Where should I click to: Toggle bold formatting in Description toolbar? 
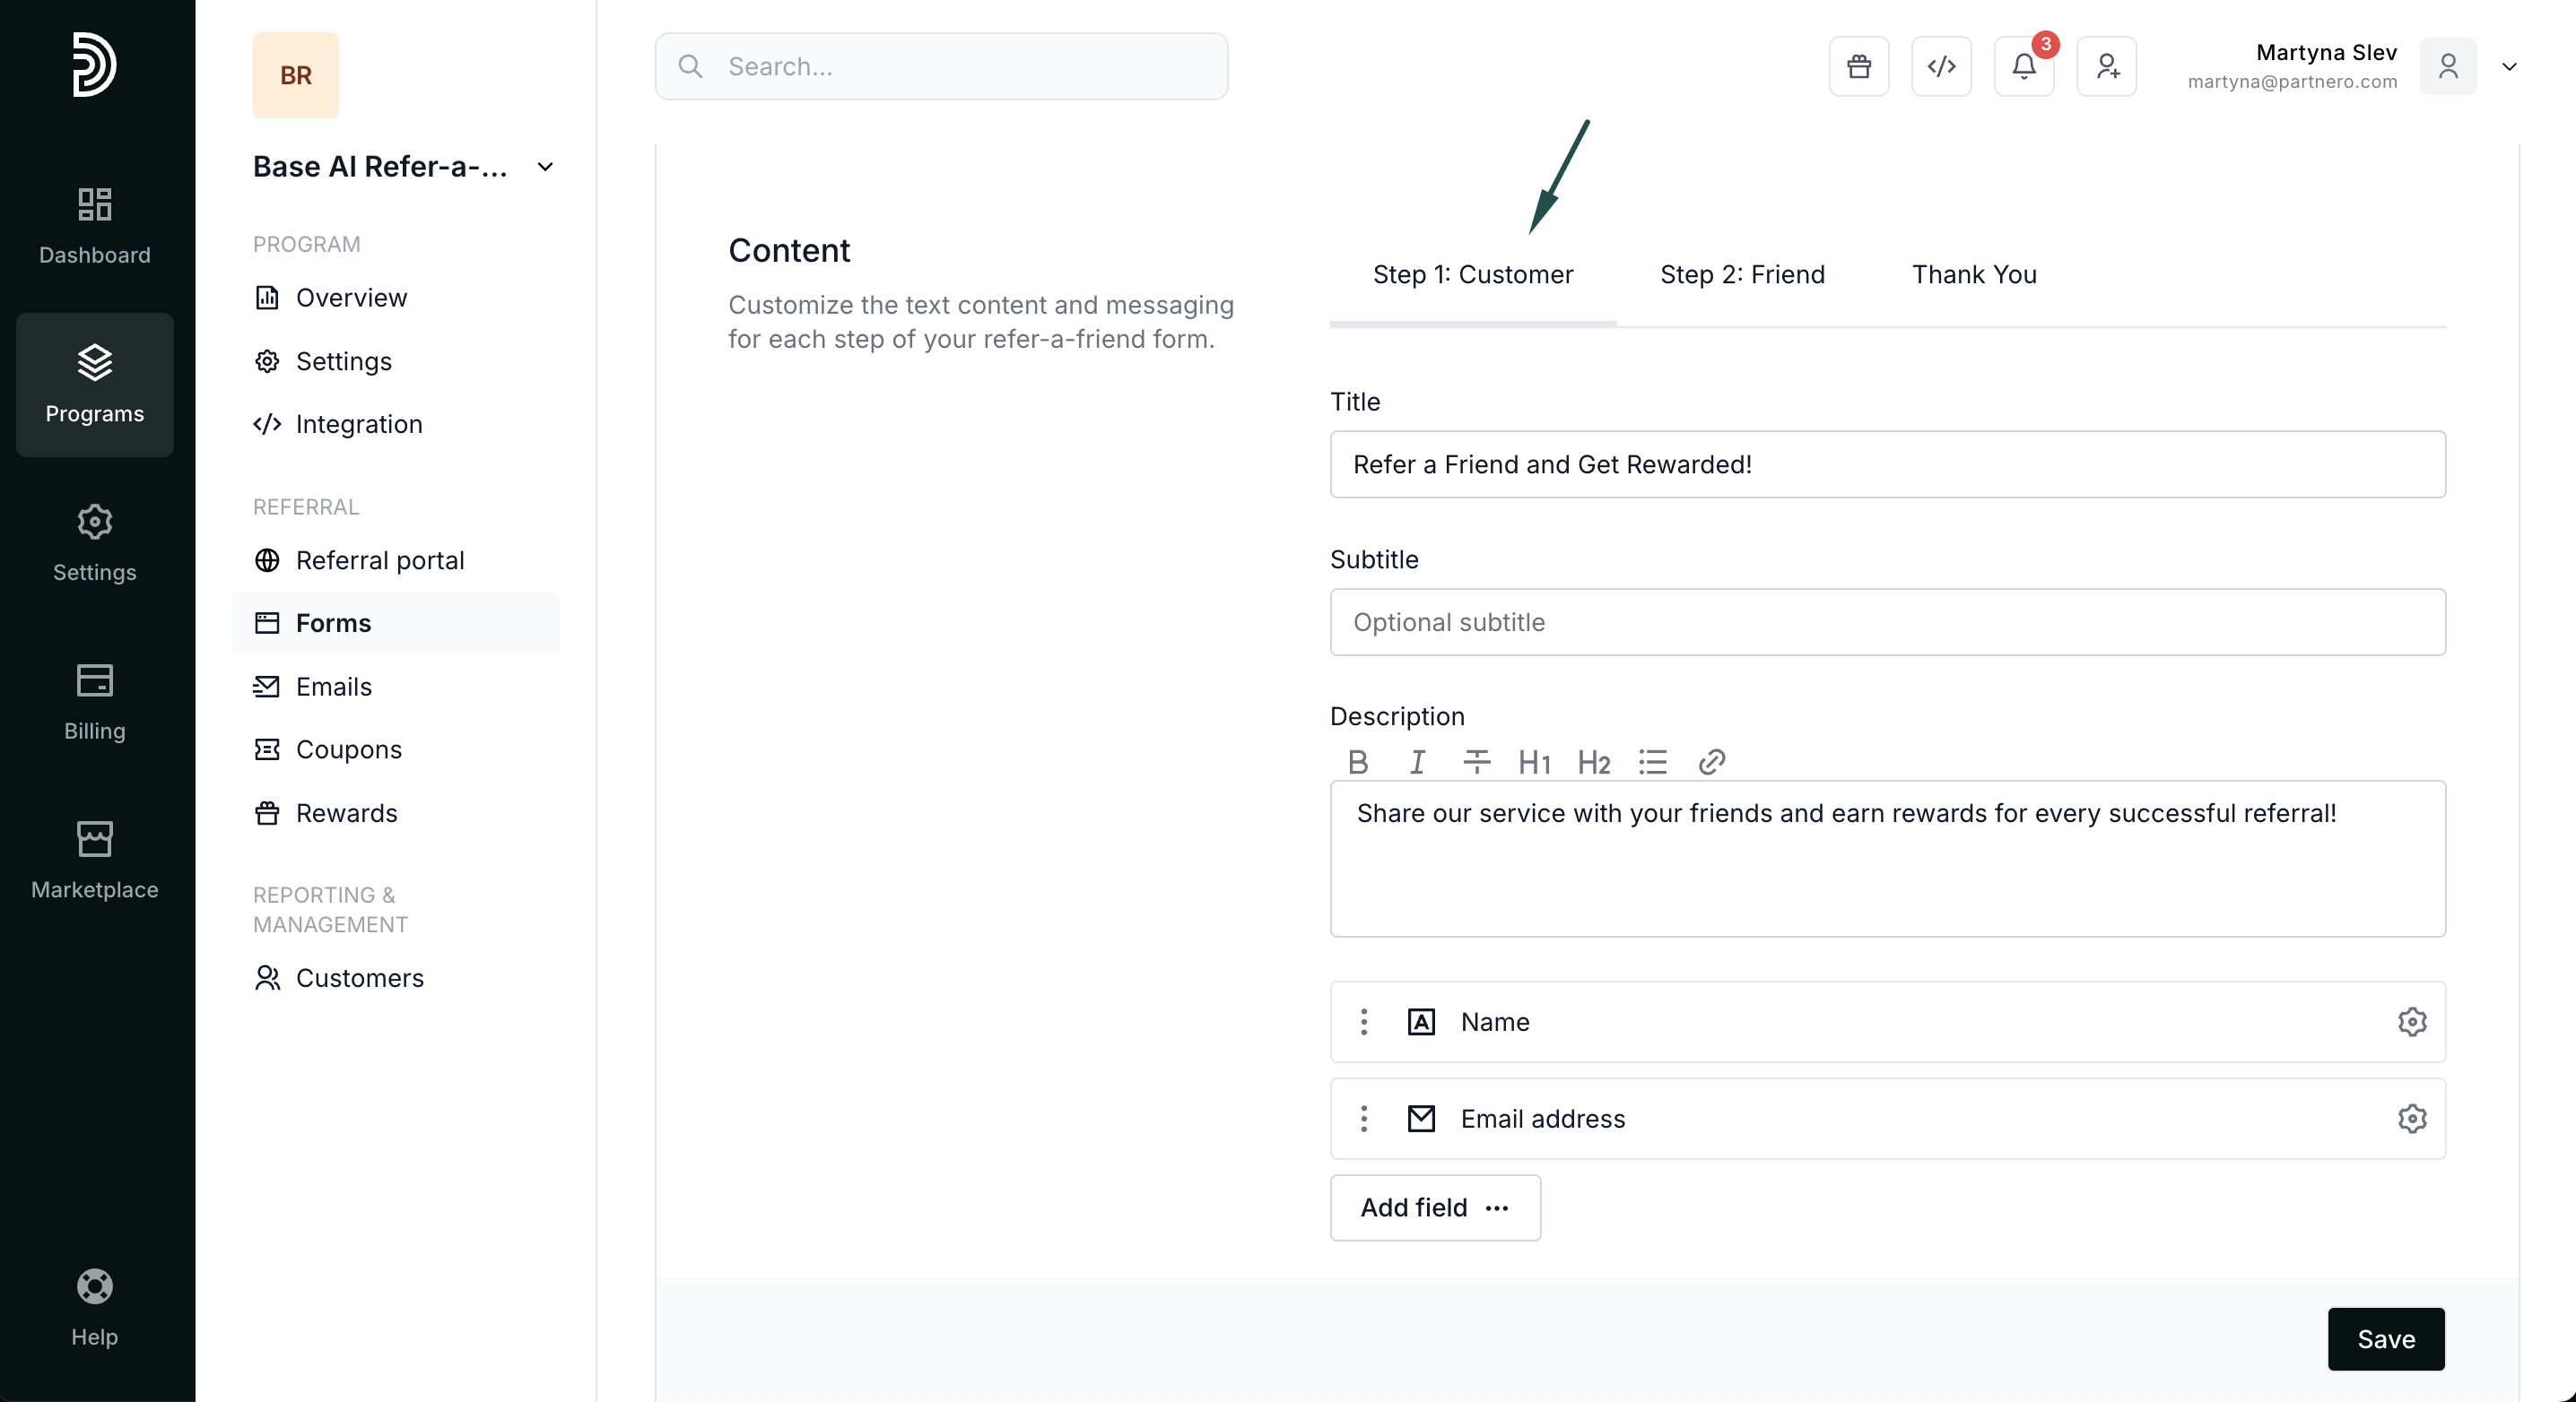pos(1357,763)
